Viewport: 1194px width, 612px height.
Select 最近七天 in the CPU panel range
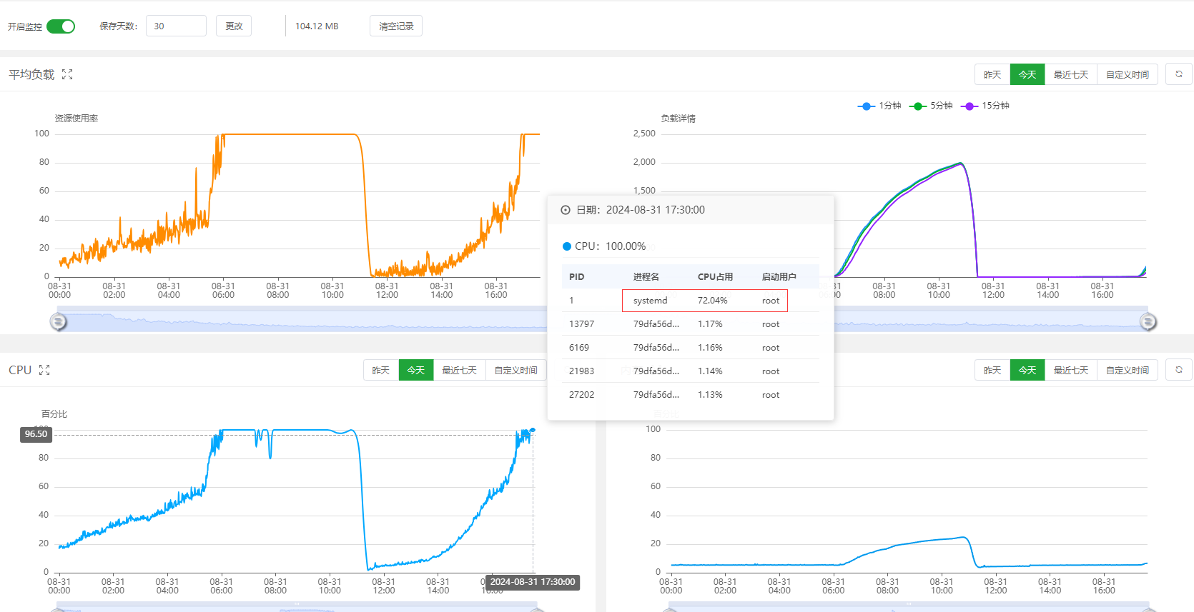coord(460,370)
